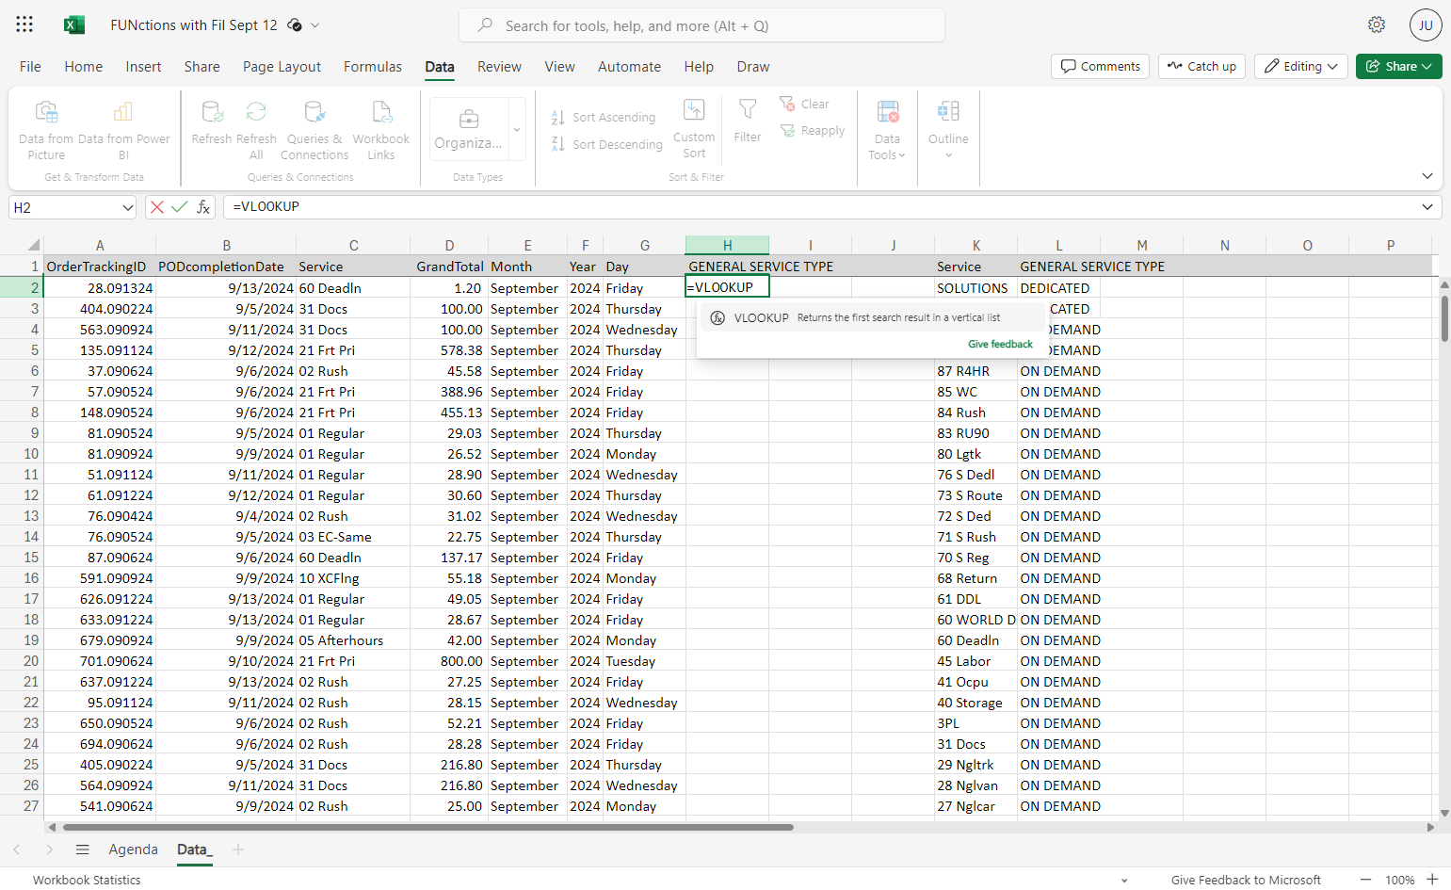Click Sort Ascending
1451x890 pixels.
[x=604, y=117]
